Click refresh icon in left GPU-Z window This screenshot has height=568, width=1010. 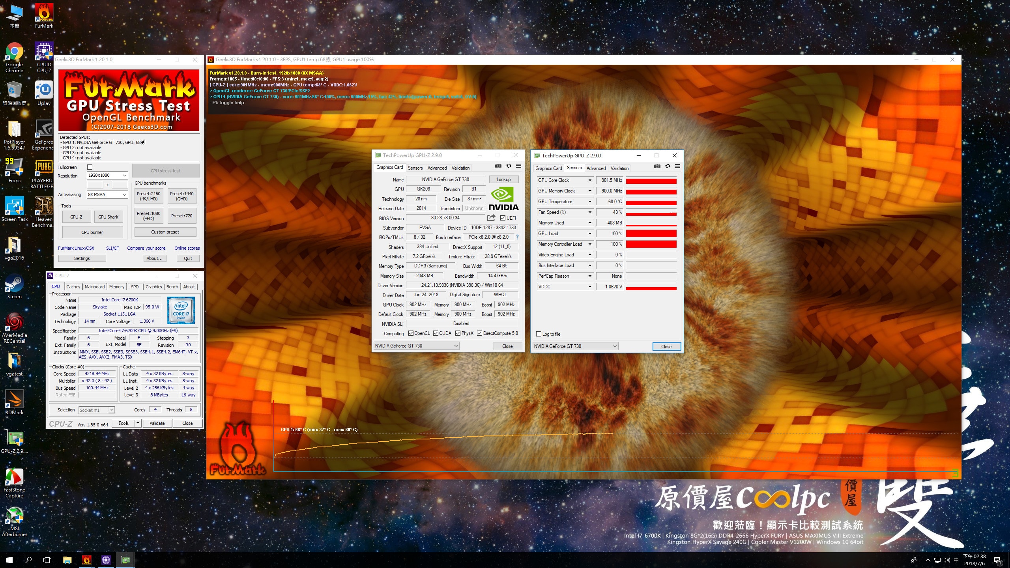pos(509,166)
